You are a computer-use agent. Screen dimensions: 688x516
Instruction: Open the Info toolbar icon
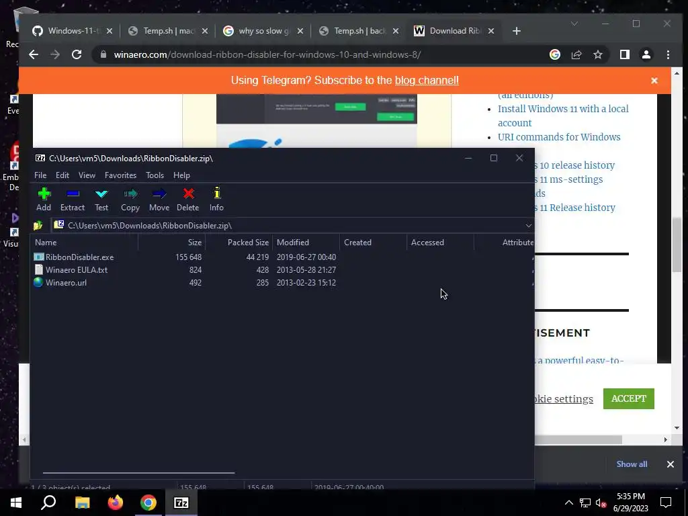216,199
